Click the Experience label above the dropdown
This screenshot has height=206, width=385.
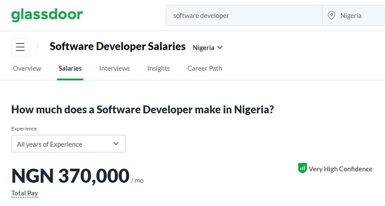click(24, 129)
